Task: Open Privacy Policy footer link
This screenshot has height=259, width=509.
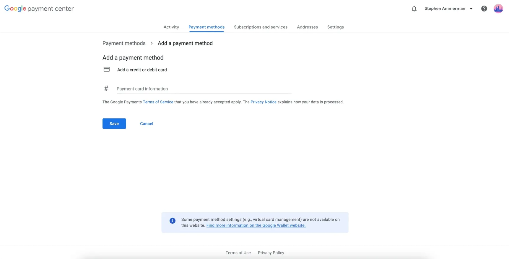Action: 271,253
